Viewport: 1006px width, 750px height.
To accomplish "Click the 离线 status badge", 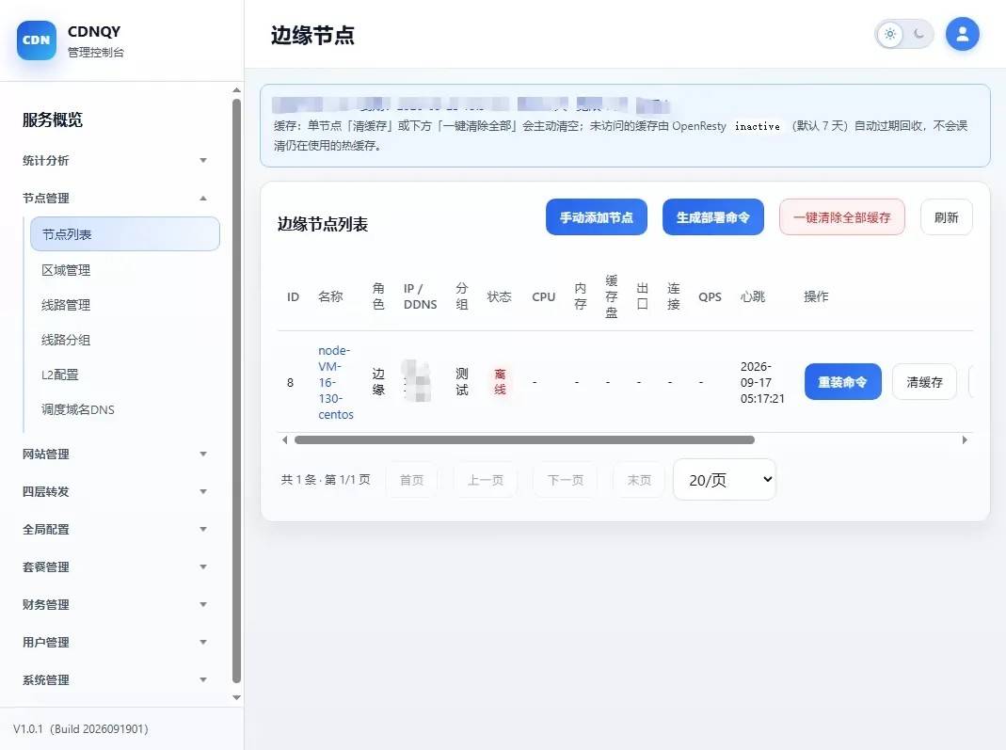I will click(x=500, y=382).
